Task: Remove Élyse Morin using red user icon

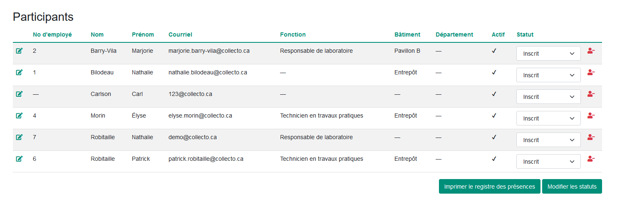Action: click(x=591, y=116)
